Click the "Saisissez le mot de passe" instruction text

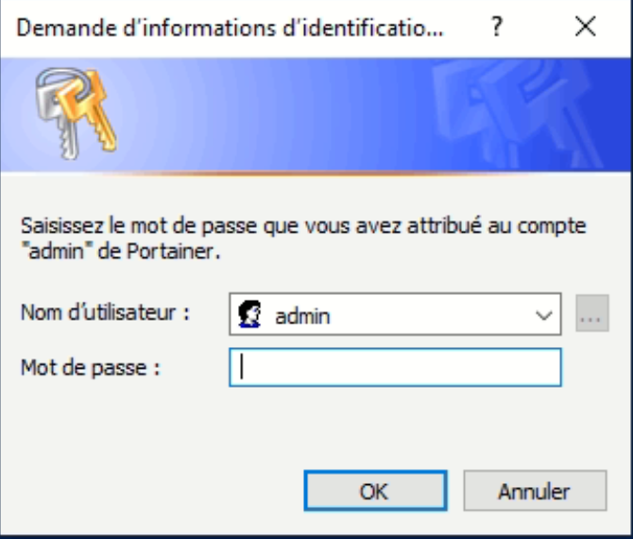pyautogui.click(x=302, y=238)
